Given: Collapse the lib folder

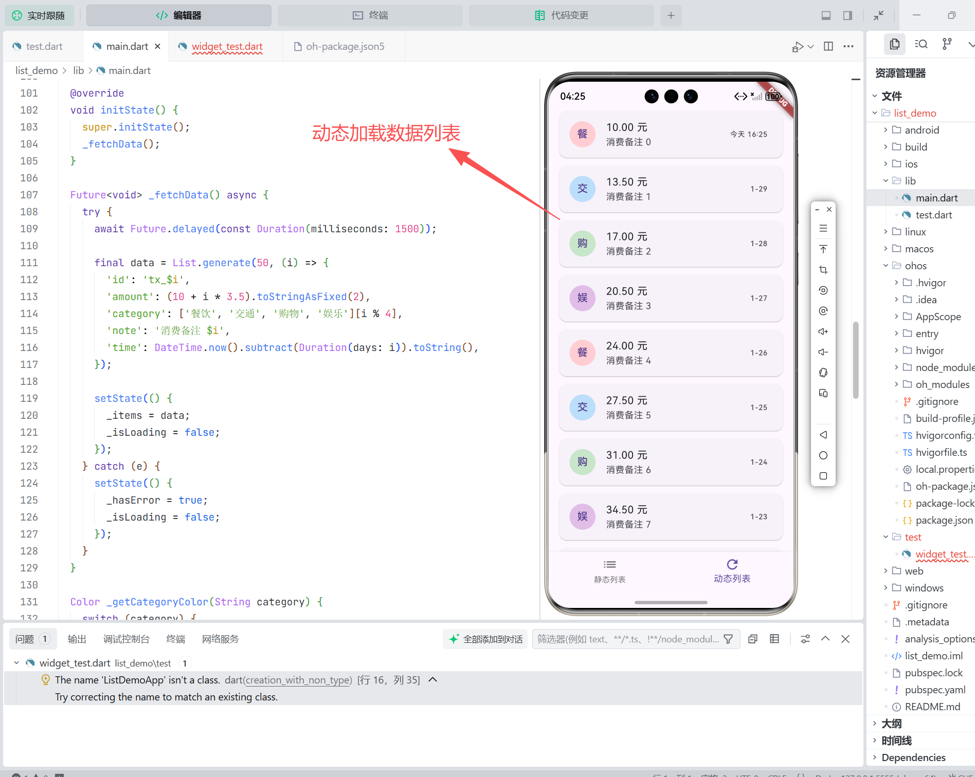Looking at the screenshot, I should (886, 181).
